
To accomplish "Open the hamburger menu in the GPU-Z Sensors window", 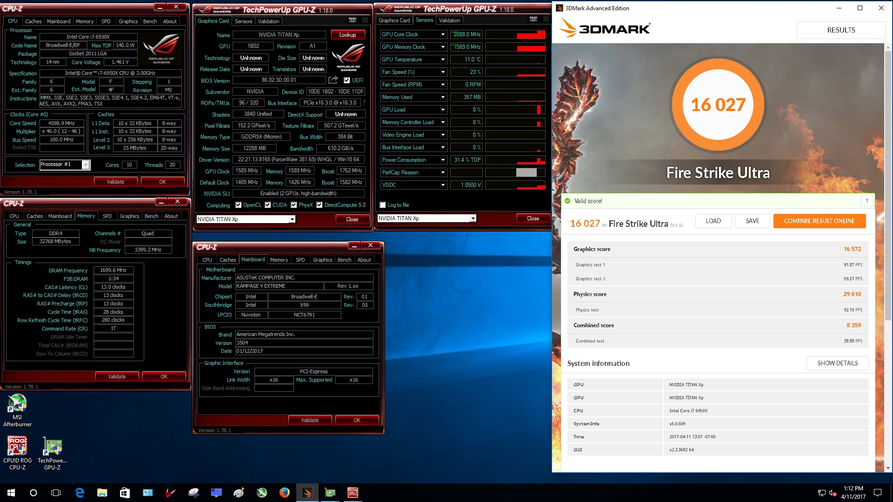I will click(x=546, y=20).
